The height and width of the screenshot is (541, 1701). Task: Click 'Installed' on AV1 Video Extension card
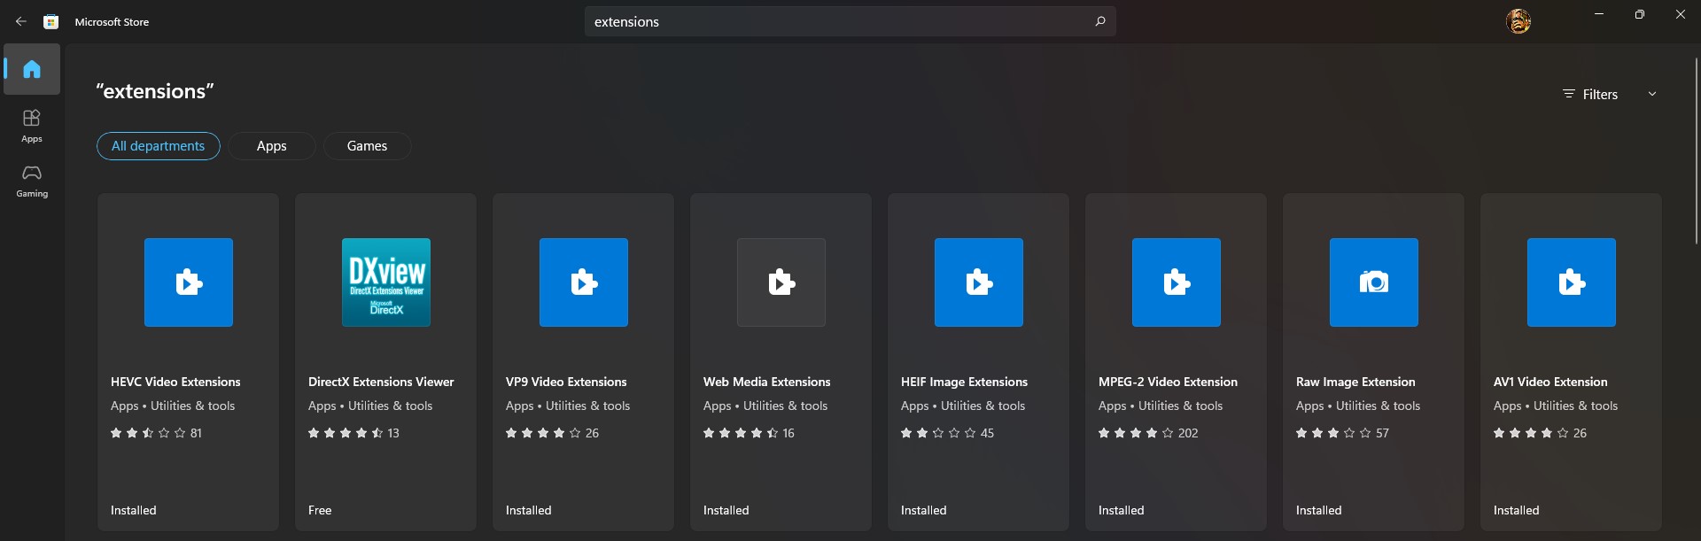[x=1517, y=510]
